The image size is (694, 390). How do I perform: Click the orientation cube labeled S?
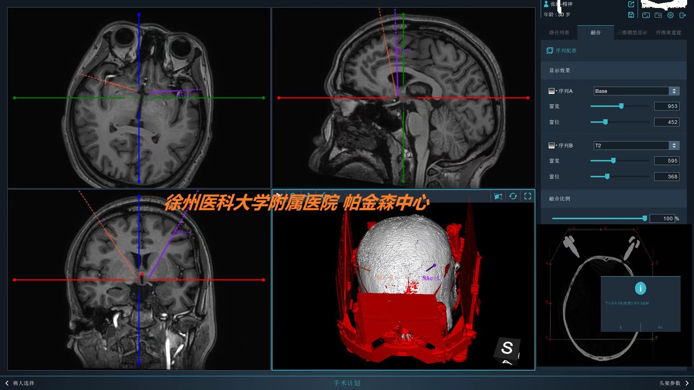tap(507, 351)
